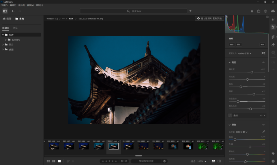Viewport: 277px width, 165px height.
Task: Go back with the left arrow
Action: click(13, 11)
